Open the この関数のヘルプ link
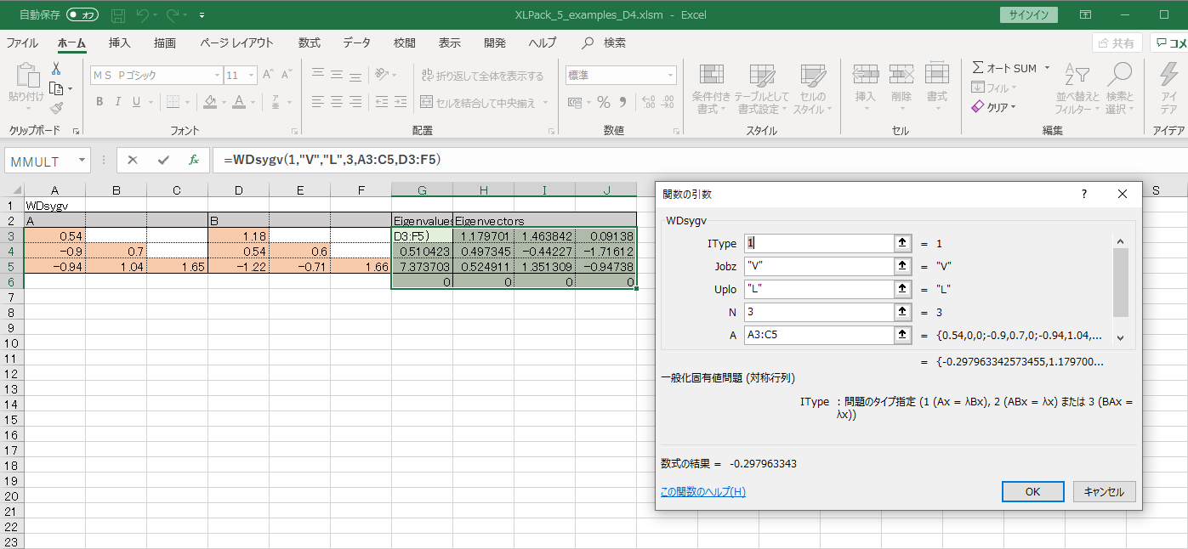This screenshot has width=1188, height=549. coord(702,492)
